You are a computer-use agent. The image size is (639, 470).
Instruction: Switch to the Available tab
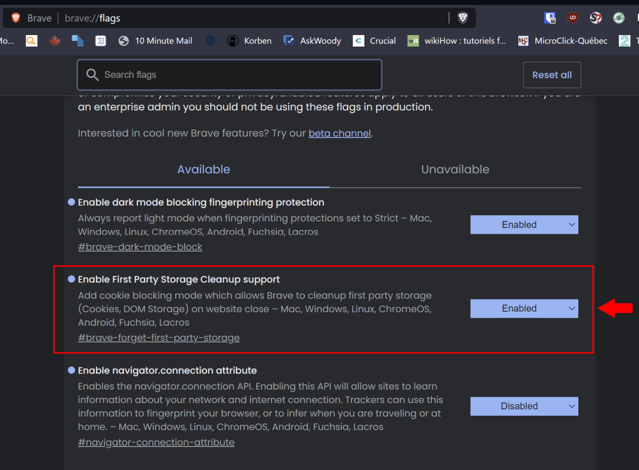(203, 170)
